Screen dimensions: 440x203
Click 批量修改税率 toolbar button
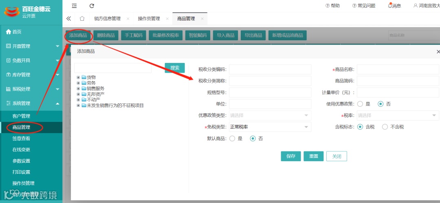pyautogui.click(x=166, y=35)
